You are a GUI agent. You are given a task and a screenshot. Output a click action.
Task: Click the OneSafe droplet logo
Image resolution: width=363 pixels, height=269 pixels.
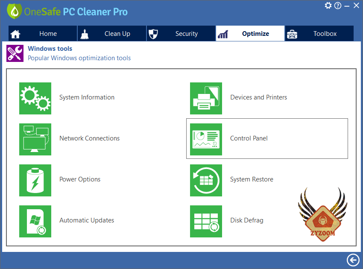click(x=15, y=11)
